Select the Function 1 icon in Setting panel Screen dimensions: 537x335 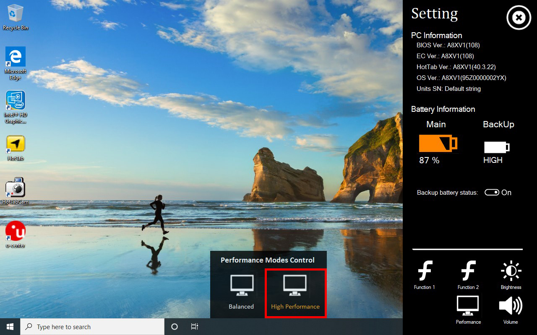coord(425,275)
